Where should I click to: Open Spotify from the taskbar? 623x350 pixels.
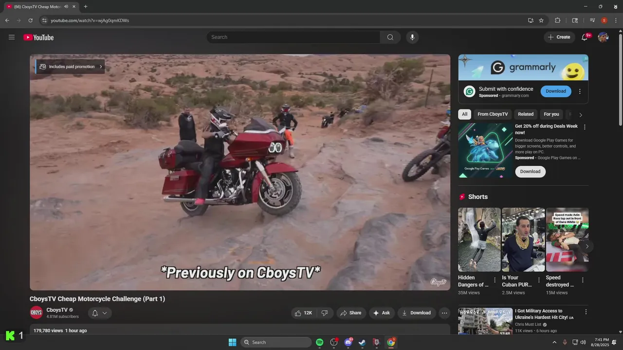pyautogui.click(x=319, y=342)
